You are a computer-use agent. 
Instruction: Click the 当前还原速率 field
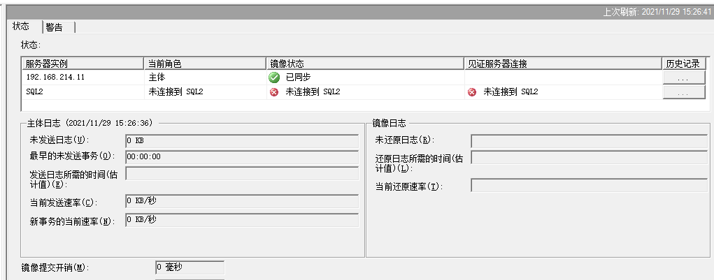click(x=589, y=185)
